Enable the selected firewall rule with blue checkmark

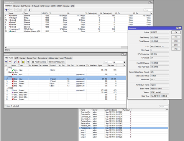click(x=15, y=62)
